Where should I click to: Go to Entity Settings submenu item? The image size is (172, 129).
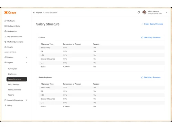click(13, 85)
